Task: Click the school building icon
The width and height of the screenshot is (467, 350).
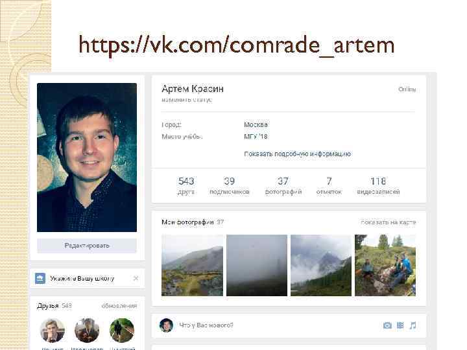Action: (x=40, y=278)
